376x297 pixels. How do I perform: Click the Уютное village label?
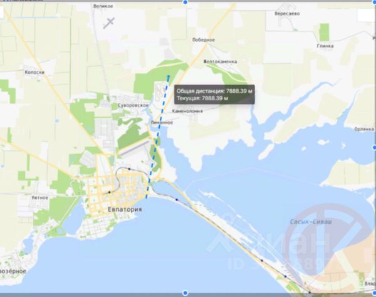[40, 198]
